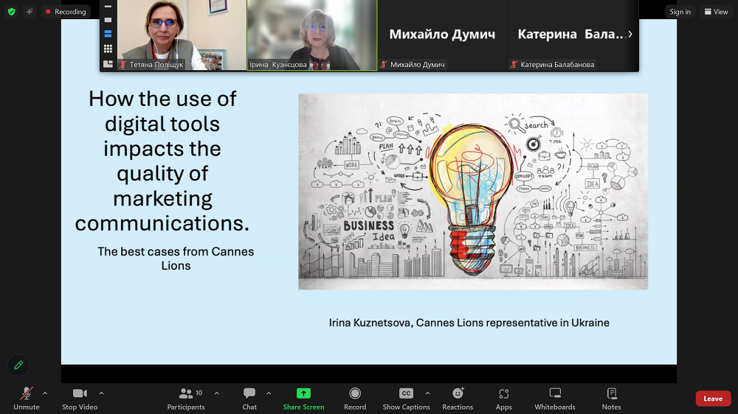Open the Chat panel
The width and height of the screenshot is (738, 414).
pos(249,398)
